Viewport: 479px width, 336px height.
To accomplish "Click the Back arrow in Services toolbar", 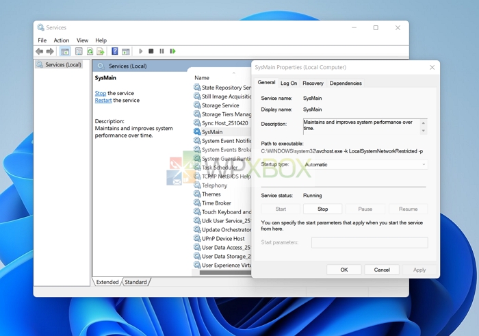I will [40, 51].
